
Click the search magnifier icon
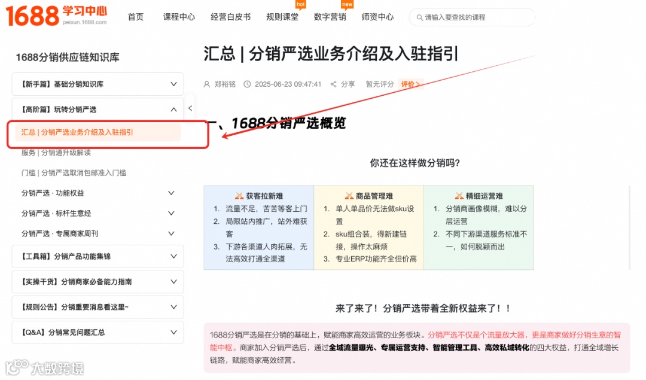pyautogui.click(x=419, y=17)
